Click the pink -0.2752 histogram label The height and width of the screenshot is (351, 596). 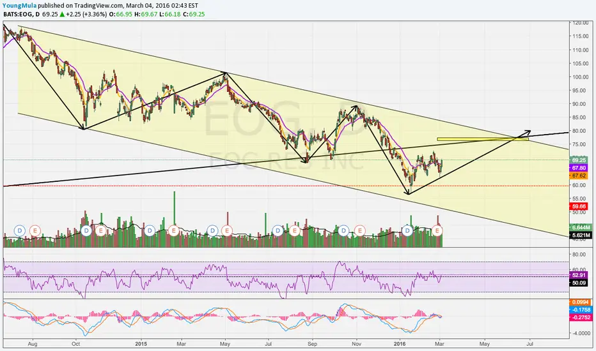[581, 317]
